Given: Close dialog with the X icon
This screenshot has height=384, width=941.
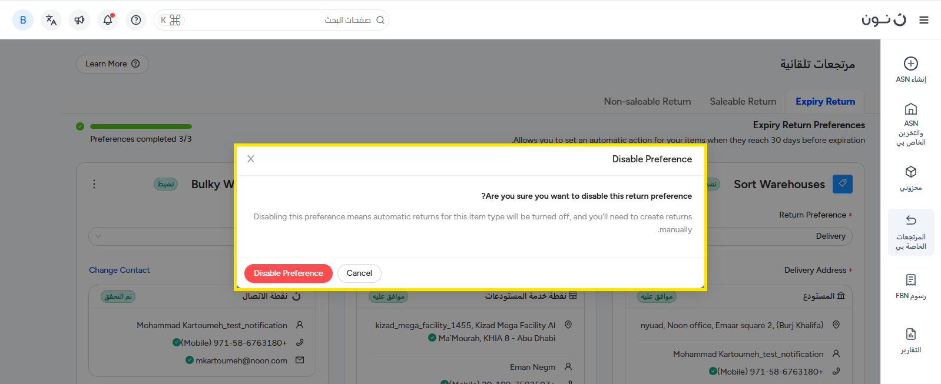Looking at the screenshot, I should [251, 159].
